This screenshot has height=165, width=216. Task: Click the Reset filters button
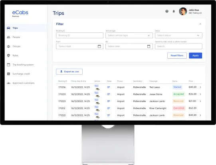coord(177,56)
